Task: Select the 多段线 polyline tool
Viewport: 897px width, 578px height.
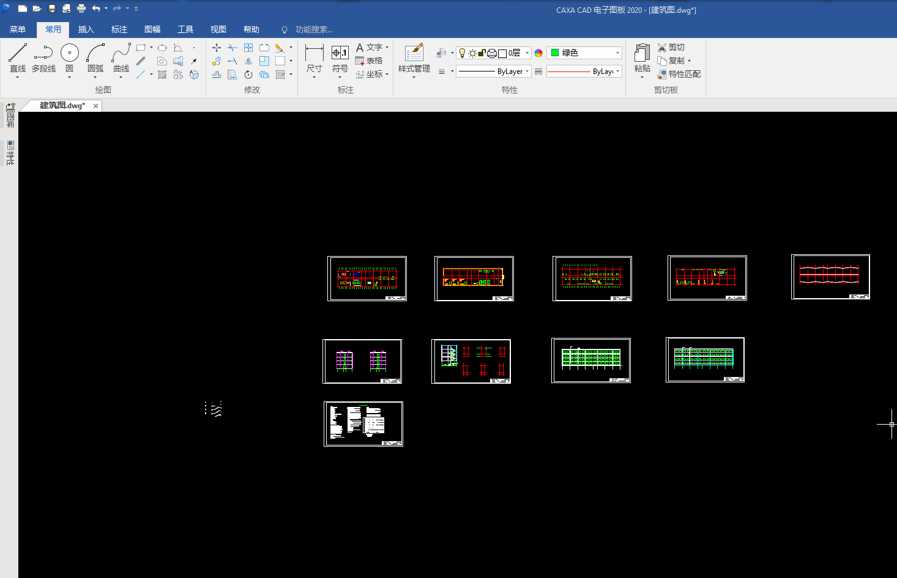Action: click(43, 59)
